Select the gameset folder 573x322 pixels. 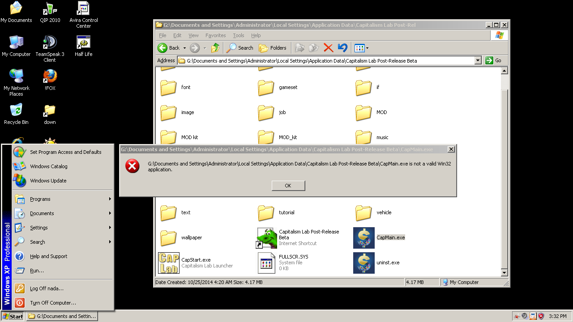tap(278, 88)
